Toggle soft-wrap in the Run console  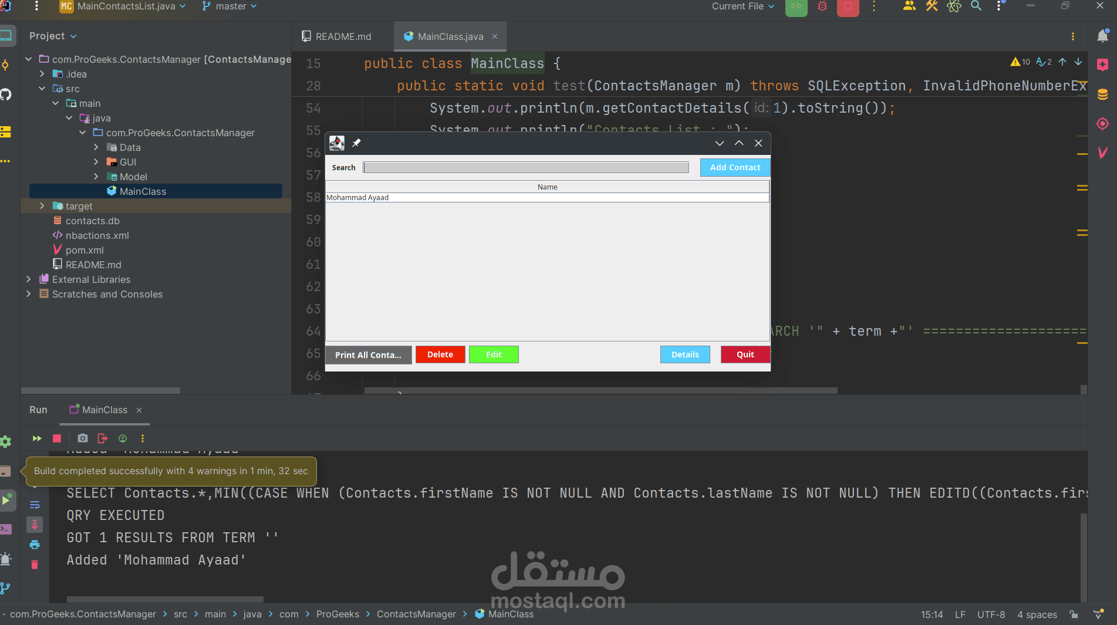[35, 505]
